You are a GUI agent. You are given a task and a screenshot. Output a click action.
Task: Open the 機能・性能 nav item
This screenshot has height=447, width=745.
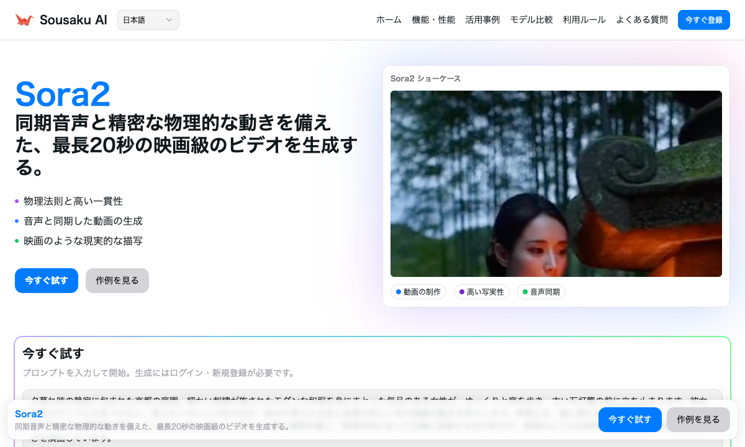click(x=433, y=20)
